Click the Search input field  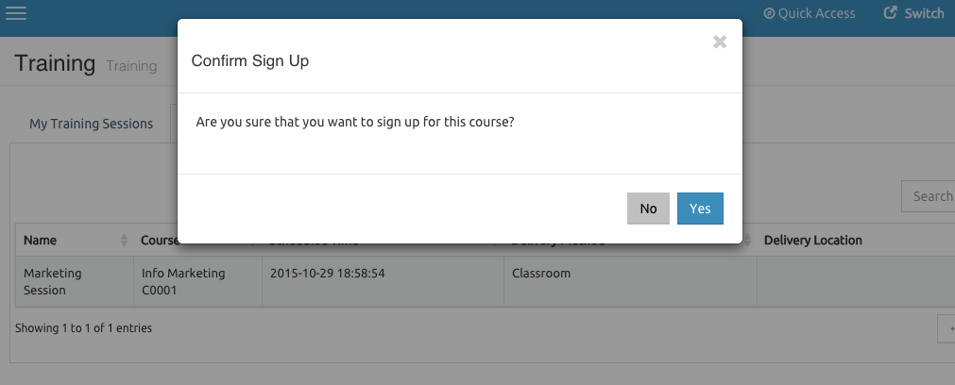pos(929,196)
